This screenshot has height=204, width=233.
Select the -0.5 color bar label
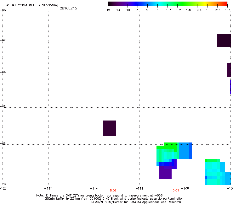[188, 10]
